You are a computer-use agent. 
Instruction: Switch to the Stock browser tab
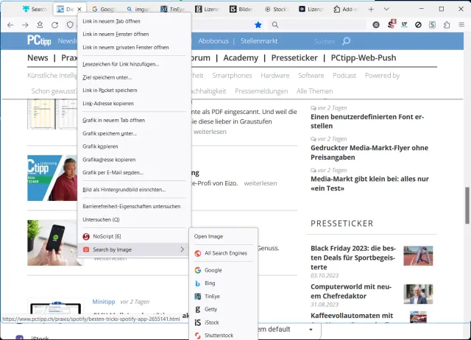277,10
